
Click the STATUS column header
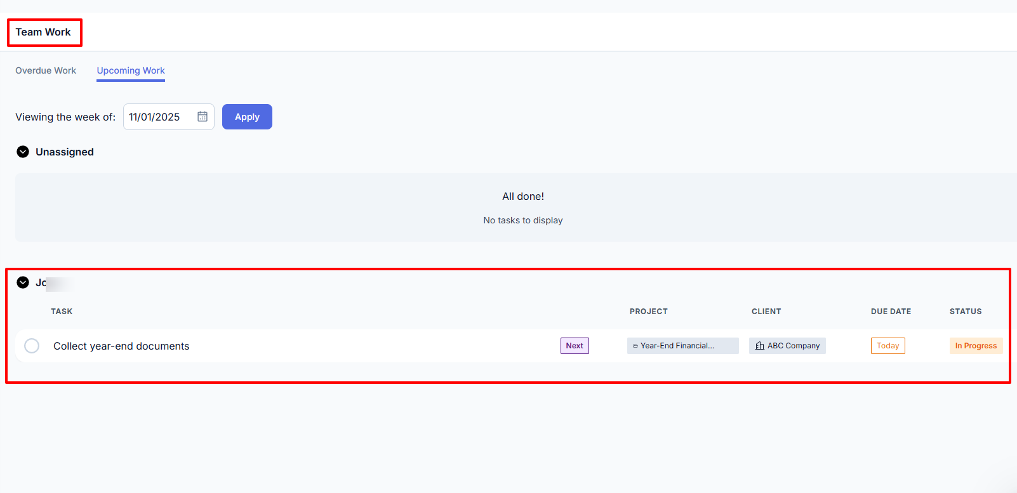click(966, 312)
